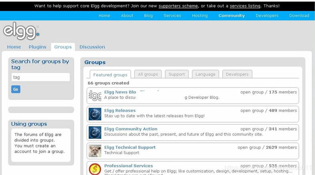The image size is (315, 175).
Task: Switch to community Home tab
Action: coord(14,47)
